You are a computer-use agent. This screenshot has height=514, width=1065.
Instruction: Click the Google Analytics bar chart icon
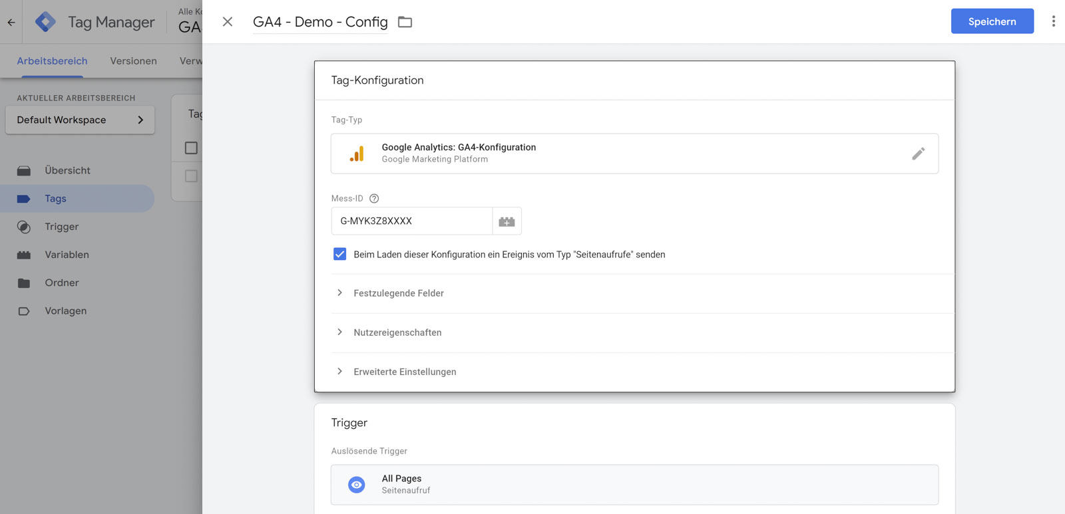(x=357, y=154)
